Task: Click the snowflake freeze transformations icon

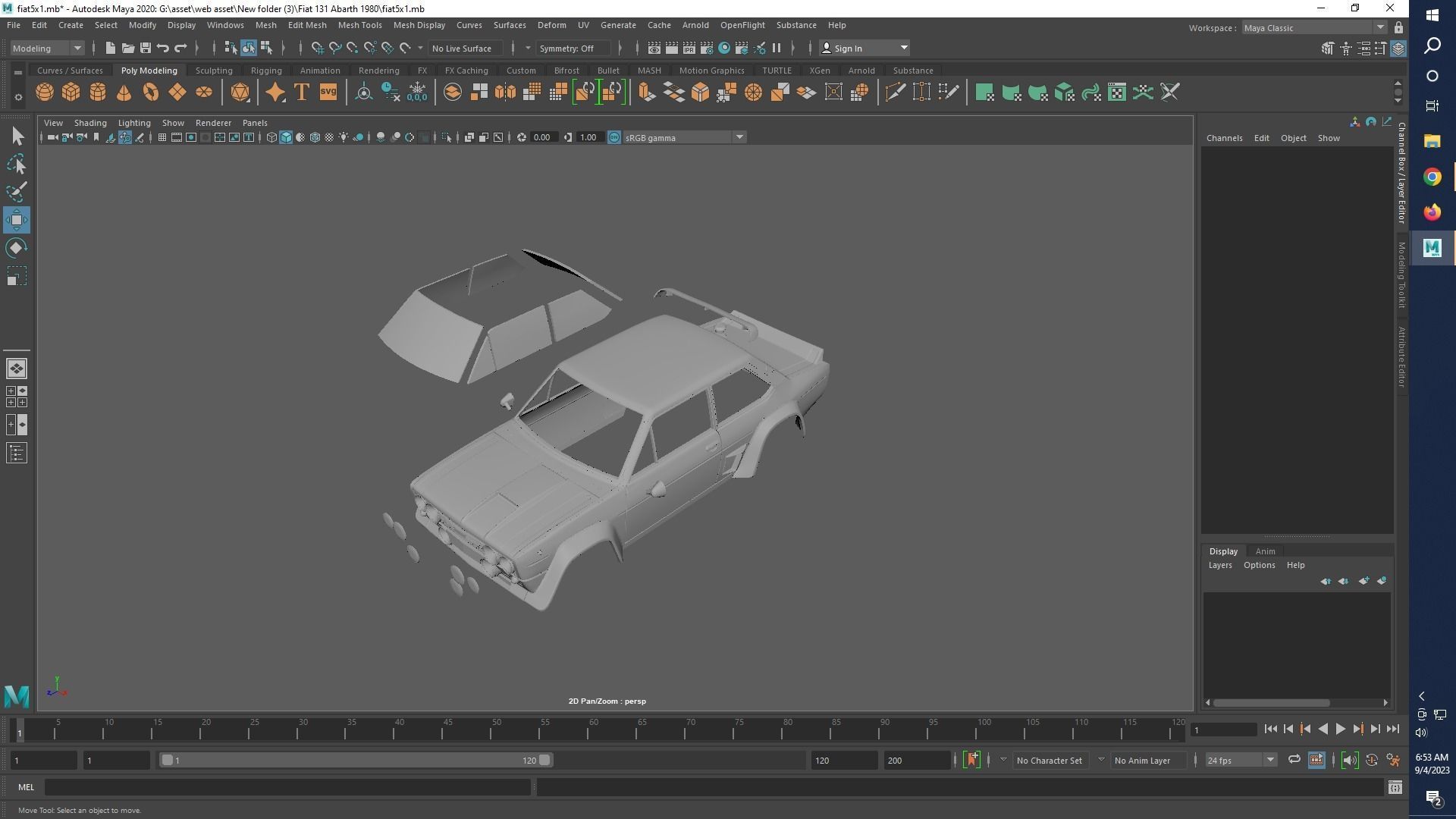Action: point(417,93)
